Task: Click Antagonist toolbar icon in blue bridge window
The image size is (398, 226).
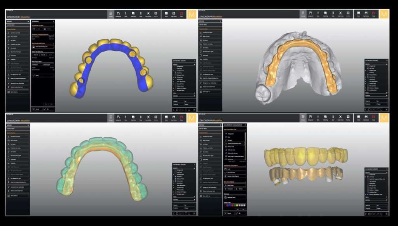Action: tap(118, 14)
